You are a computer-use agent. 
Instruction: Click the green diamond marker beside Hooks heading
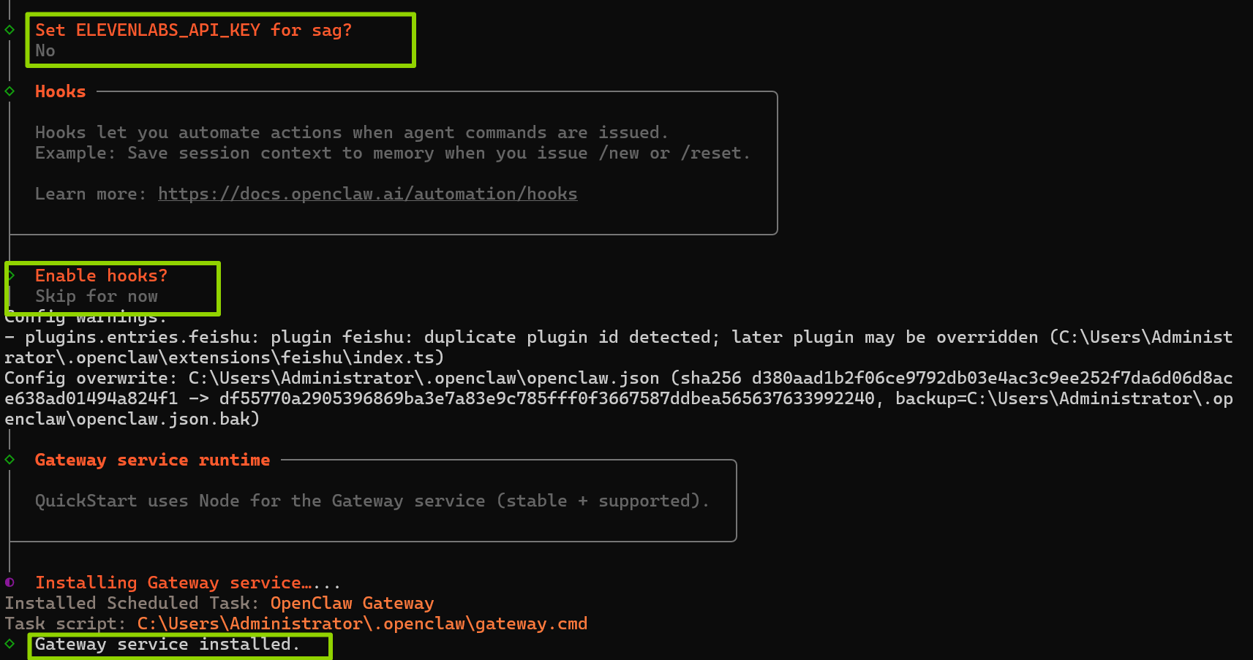tap(10, 91)
